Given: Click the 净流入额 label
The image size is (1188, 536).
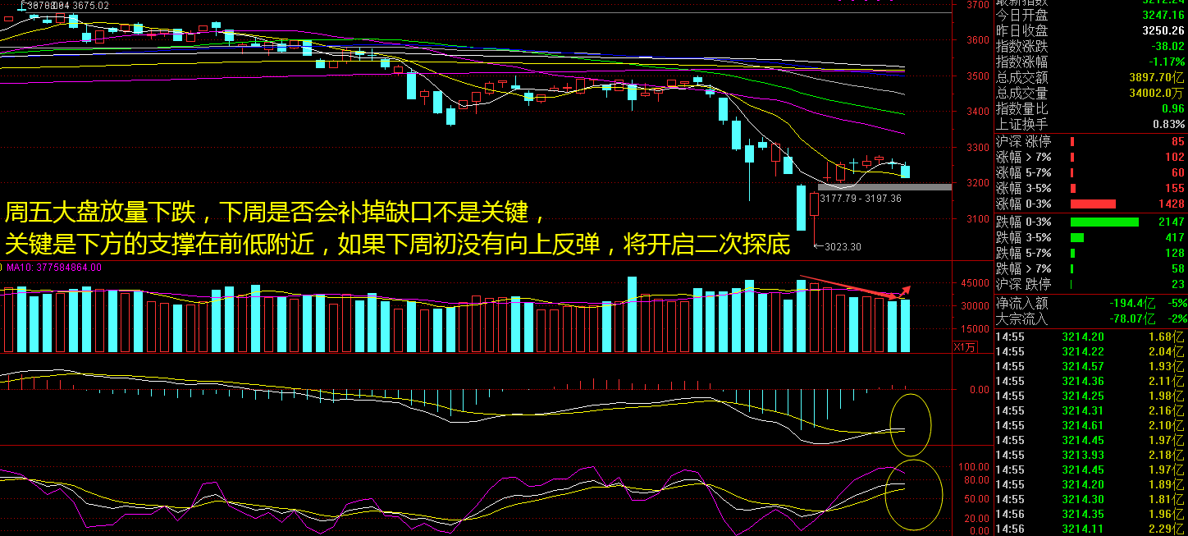Looking at the screenshot, I should point(1021,303).
